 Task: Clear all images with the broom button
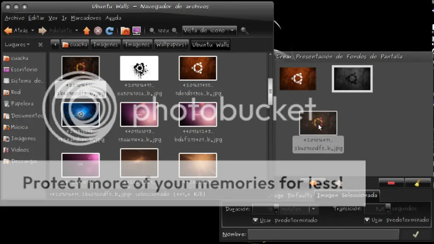pyautogui.click(x=417, y=183)
